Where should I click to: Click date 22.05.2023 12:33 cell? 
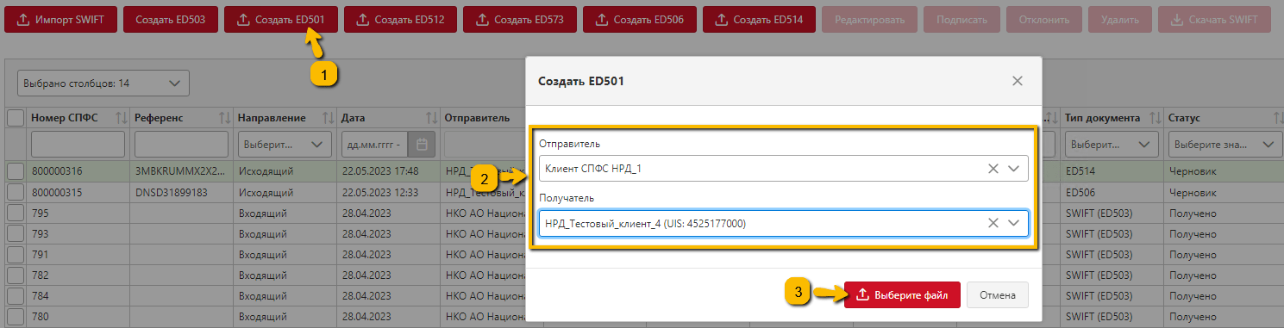pos(389,192)
